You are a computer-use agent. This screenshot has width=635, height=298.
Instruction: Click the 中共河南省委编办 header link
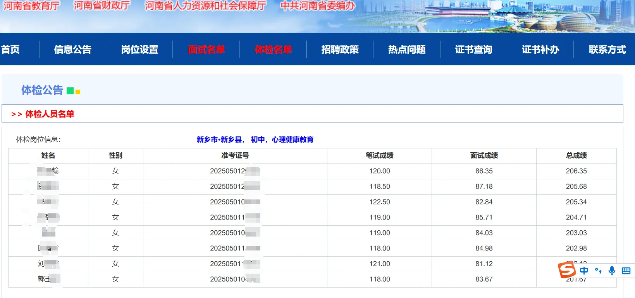coord(318,6)
